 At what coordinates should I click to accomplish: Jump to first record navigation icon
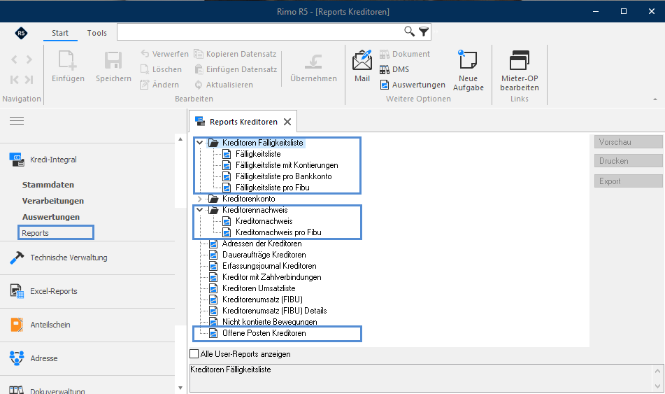click(14, 79)
